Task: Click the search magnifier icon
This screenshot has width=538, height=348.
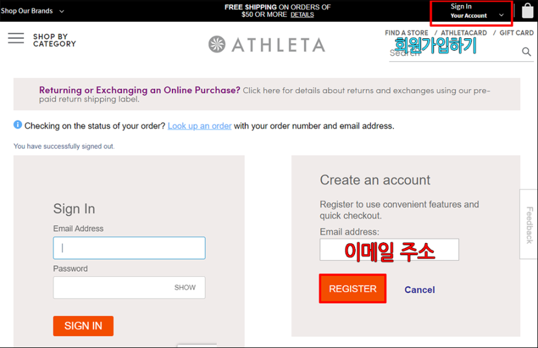Action: 526,52
